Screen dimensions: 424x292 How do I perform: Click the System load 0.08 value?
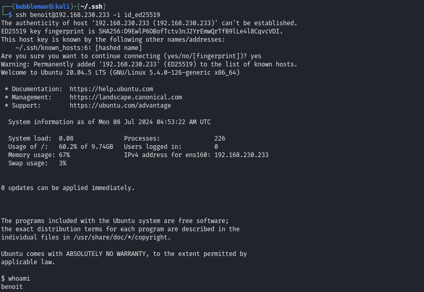pyautogui.click(x=66, y=139)
